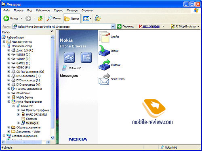Select Документы - Victor folder in tree
Image resolution: width=202 pixels, height=151 pixels.
[28, 132]
